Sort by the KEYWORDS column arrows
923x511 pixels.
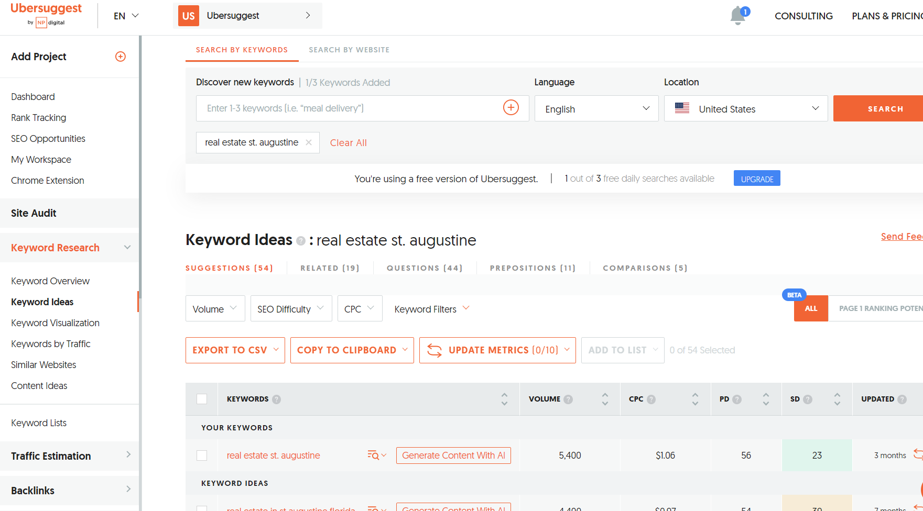click(x=504, y=399)
